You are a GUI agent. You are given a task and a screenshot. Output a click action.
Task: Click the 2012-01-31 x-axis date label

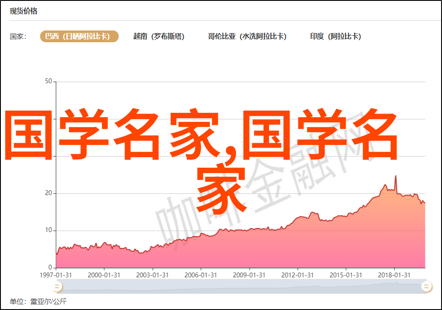298,275
